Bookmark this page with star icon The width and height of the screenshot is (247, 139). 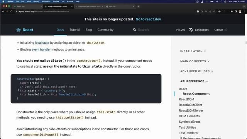point(214,12)
